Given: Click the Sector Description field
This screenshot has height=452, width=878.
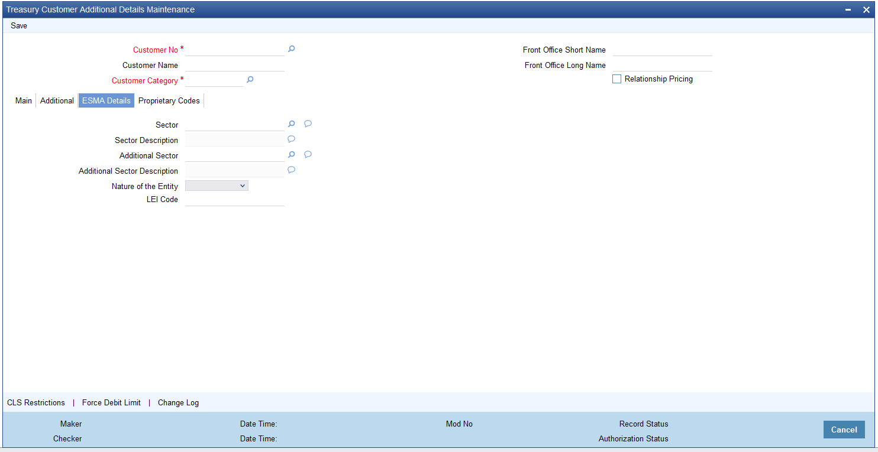Looking at the screenshot, I should pyautogui.click(x=235, y=140).
